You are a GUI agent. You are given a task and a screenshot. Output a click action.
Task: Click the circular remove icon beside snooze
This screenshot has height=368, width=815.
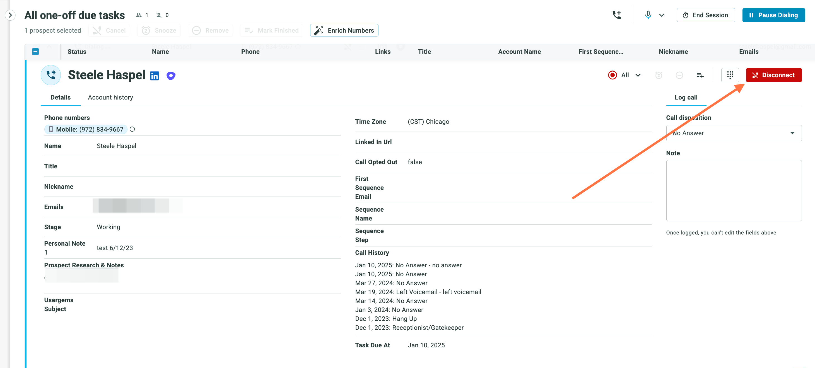(679, 75)
